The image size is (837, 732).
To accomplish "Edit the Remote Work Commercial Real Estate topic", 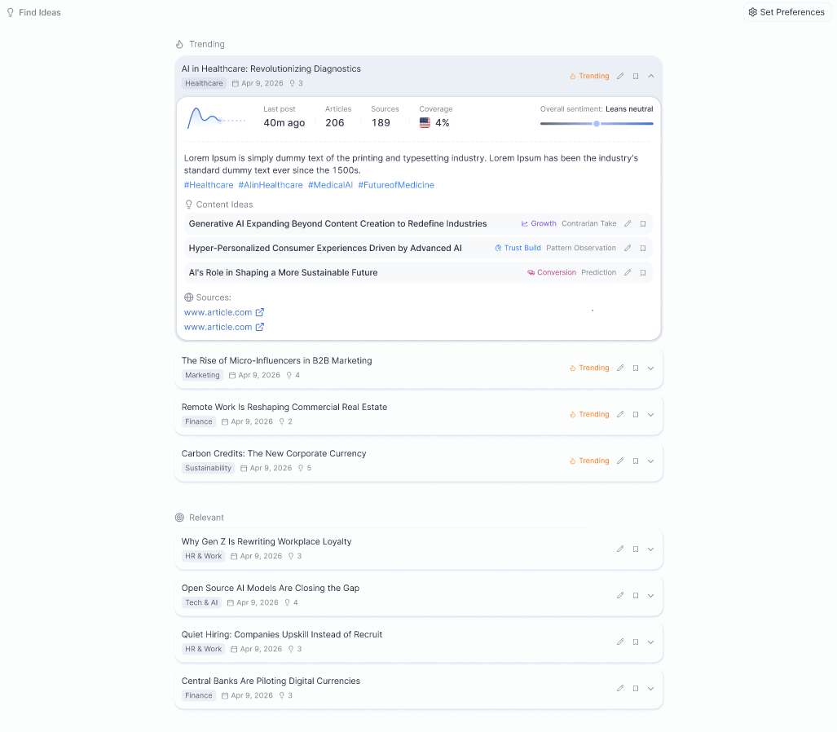I will coord(619,414).
